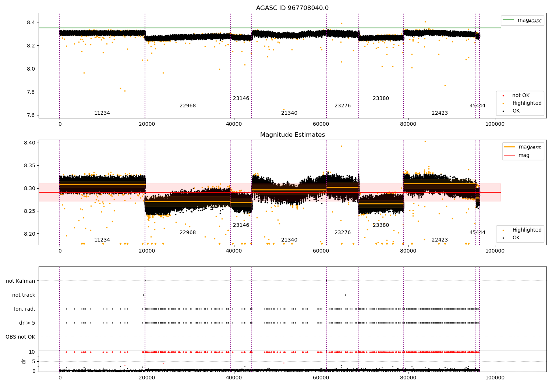Click obsid label 23380 in Magnitude Estimates plot
Screen dimensions: 552x386
coord(381,225)
